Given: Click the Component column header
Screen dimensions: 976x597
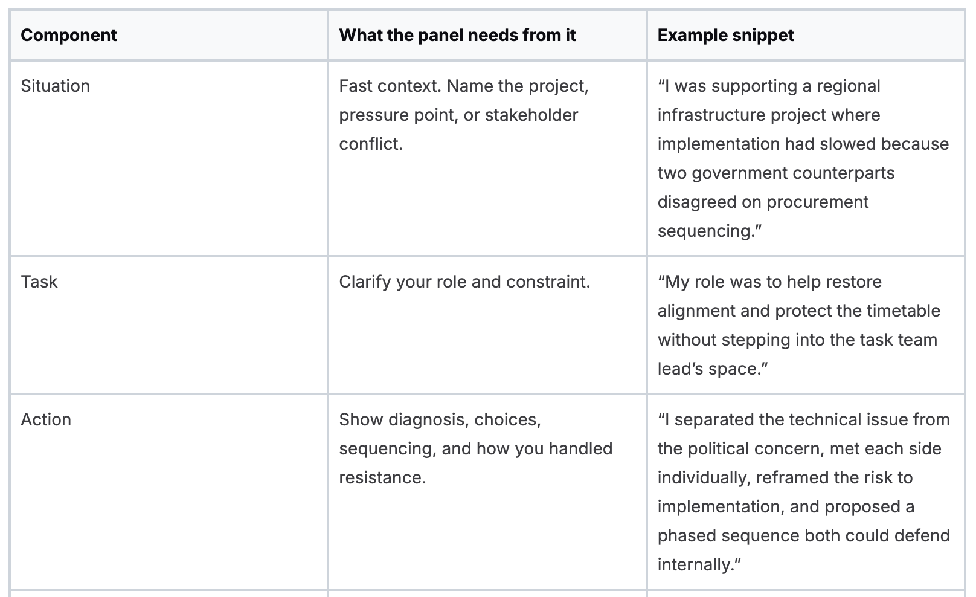Looking at the screenshot, I should [x=69, y=35].
